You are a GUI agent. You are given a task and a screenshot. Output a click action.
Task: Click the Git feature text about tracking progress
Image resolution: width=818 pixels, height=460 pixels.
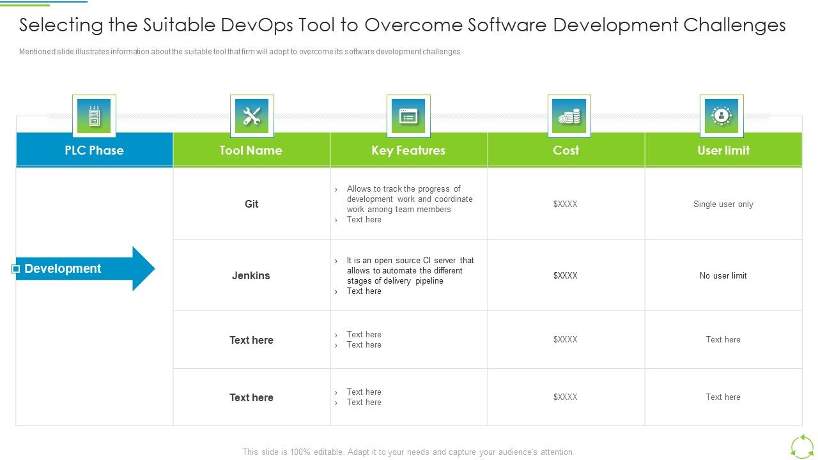[410, 199]
